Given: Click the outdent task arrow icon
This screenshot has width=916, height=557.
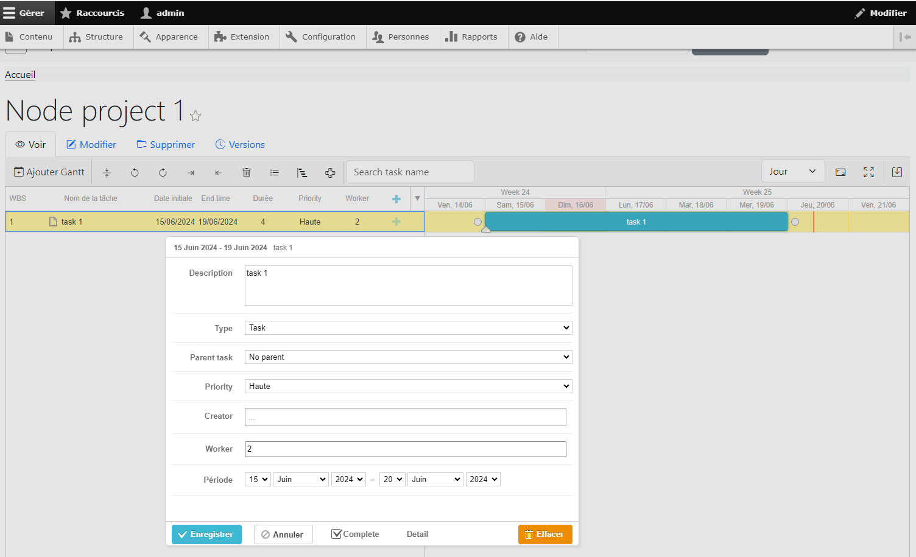Looking at the screenshot, I should coord(217,172).
